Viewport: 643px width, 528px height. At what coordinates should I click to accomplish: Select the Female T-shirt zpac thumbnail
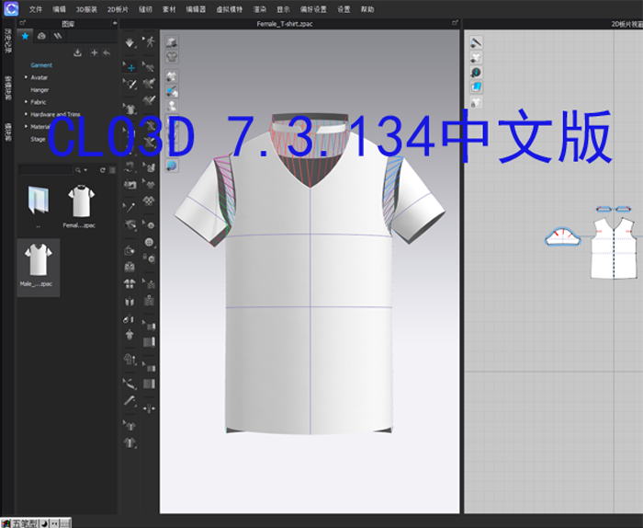point(81,201)
